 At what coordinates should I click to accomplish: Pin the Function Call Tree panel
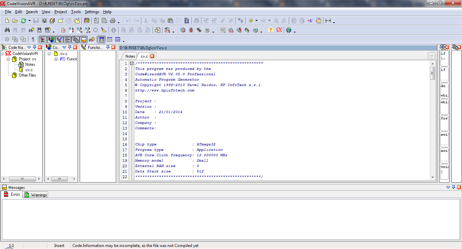point(108,47)
